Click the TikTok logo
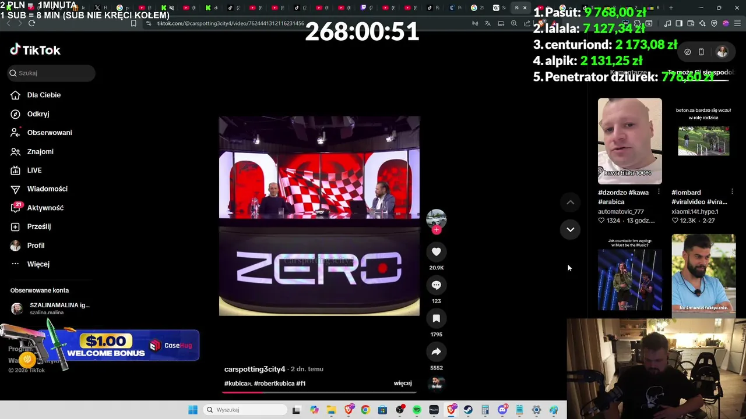 35,50
